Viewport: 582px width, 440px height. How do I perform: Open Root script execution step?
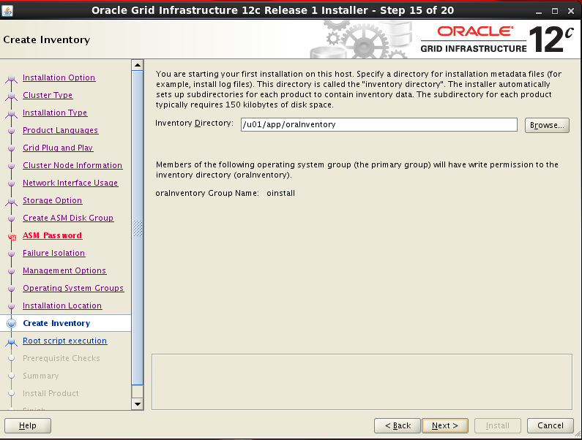[x=65, y=341]
